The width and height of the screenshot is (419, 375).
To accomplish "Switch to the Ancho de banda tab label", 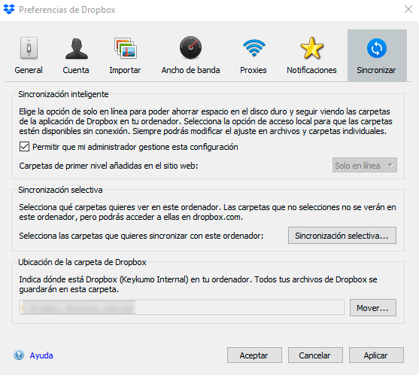I will (190, 70).
